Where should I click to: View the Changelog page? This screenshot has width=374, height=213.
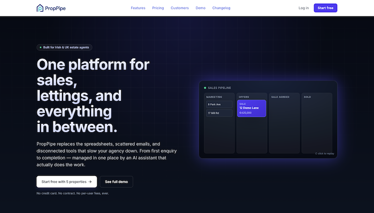click(221, 8)
